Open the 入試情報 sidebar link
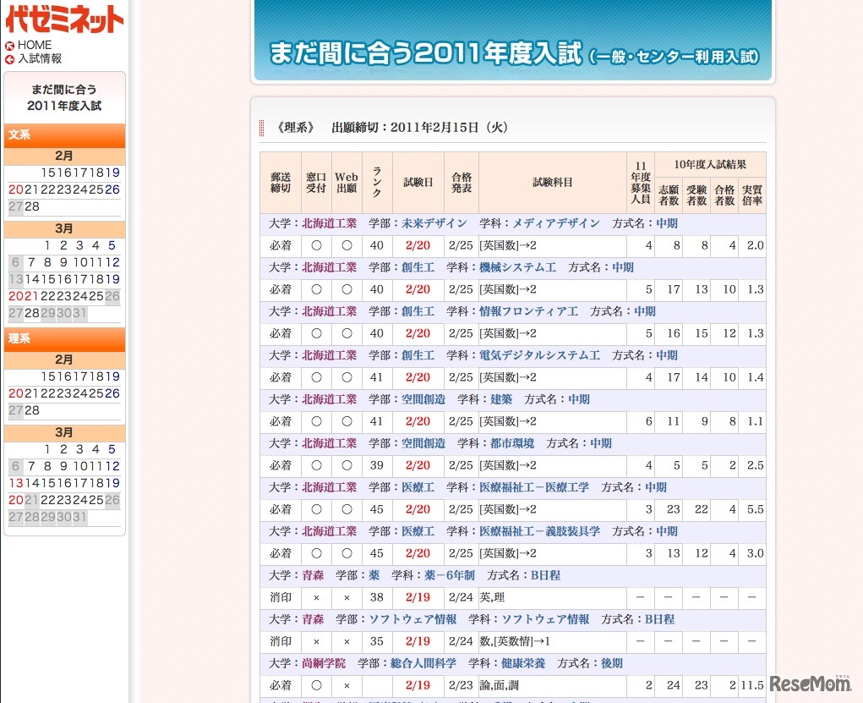 pyautogui.click(x=40, y=58)
